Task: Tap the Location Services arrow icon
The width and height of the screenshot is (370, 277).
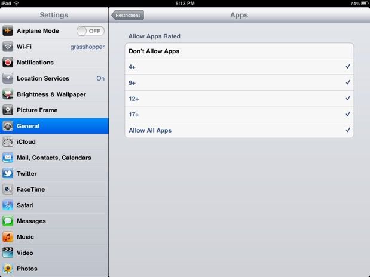Action: [8, 78]
